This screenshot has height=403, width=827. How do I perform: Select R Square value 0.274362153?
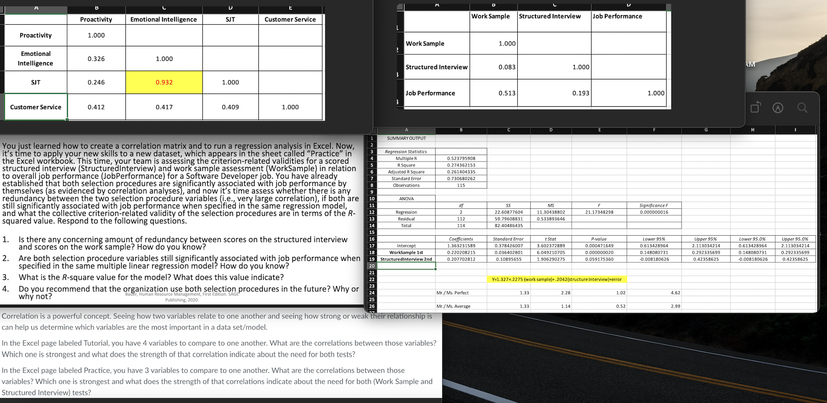click(x=461, y=165)
